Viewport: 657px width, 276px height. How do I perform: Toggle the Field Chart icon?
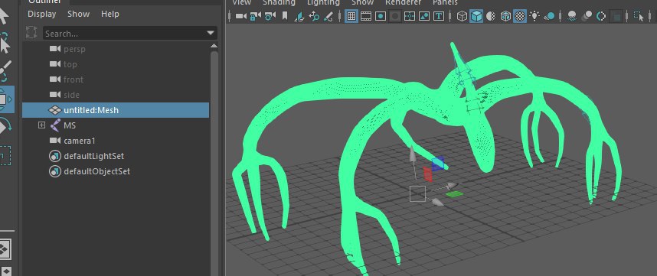tap(410, 16)
